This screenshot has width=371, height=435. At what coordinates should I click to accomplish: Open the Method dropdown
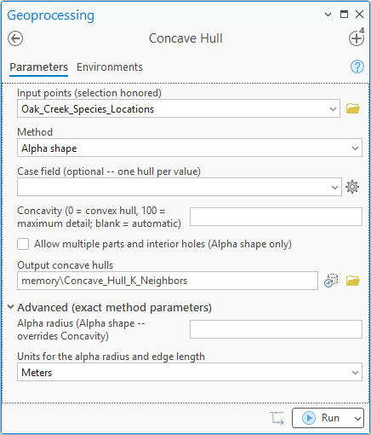tap(355, 148)
